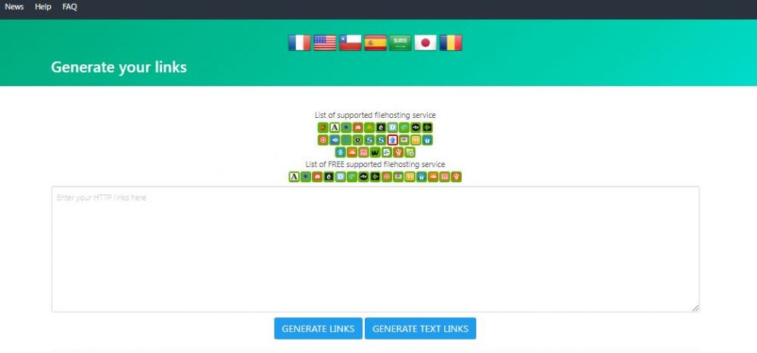The image size is (757, 353).
Task: Focus the 'Enter your HTTP links here' text area
Action: click(x=375, y=249)
